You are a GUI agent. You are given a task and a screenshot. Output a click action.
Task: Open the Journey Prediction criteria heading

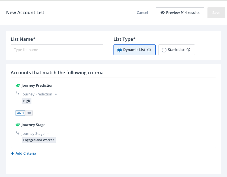(37, 86)
